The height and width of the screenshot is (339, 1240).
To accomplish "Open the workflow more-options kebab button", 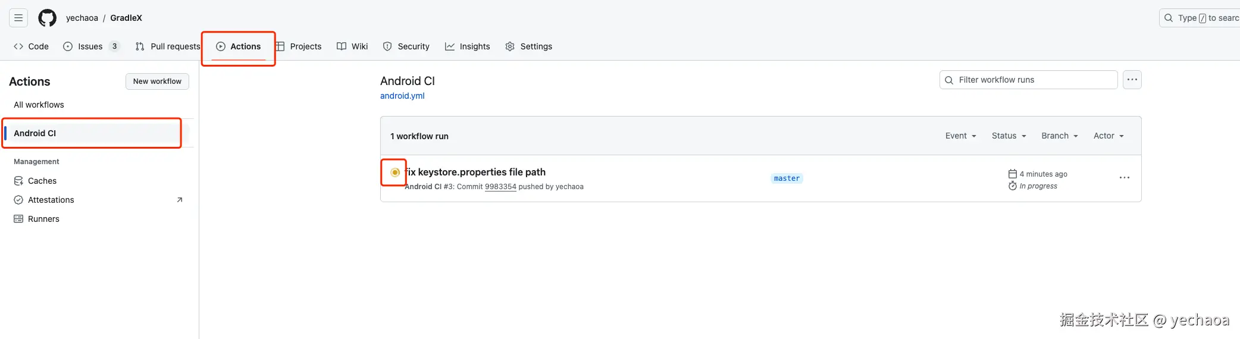I will [x=1132, y=80].
